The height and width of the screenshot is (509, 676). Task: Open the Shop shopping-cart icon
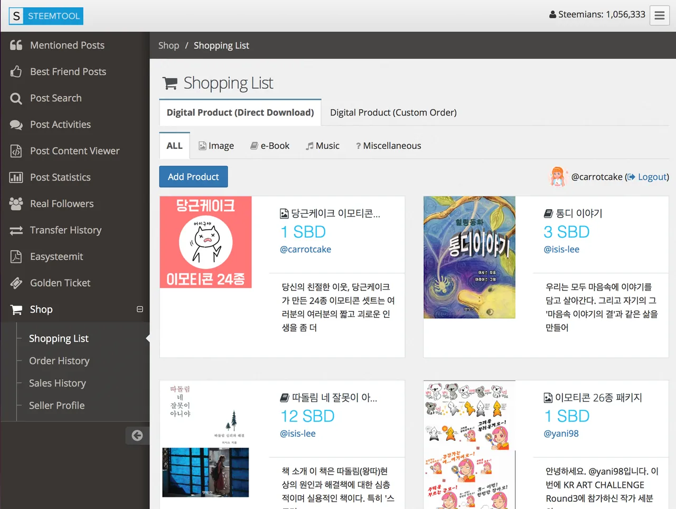[16, 309]
